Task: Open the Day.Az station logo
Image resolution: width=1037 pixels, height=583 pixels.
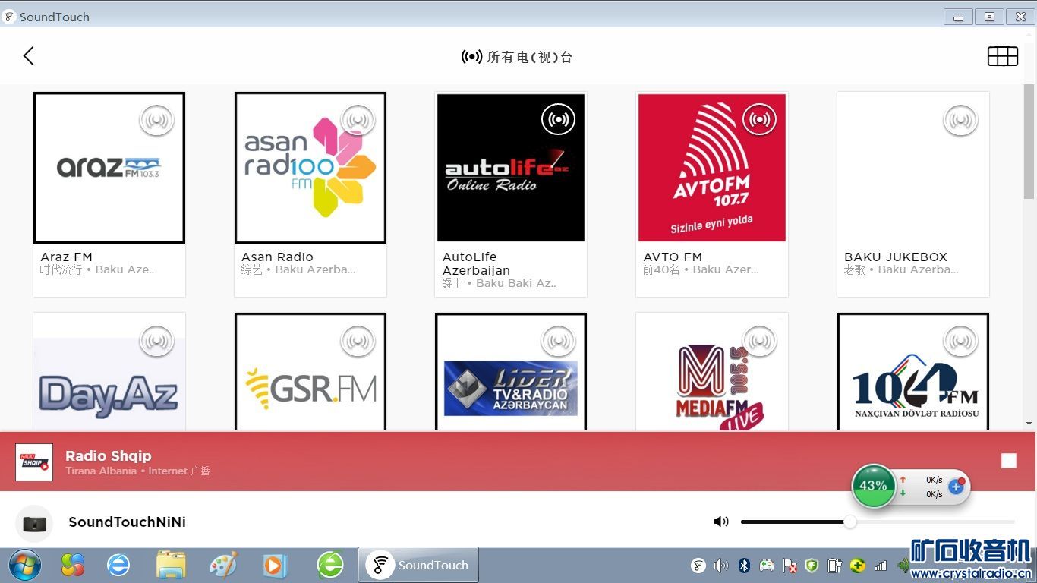Action: pos(109,372)
